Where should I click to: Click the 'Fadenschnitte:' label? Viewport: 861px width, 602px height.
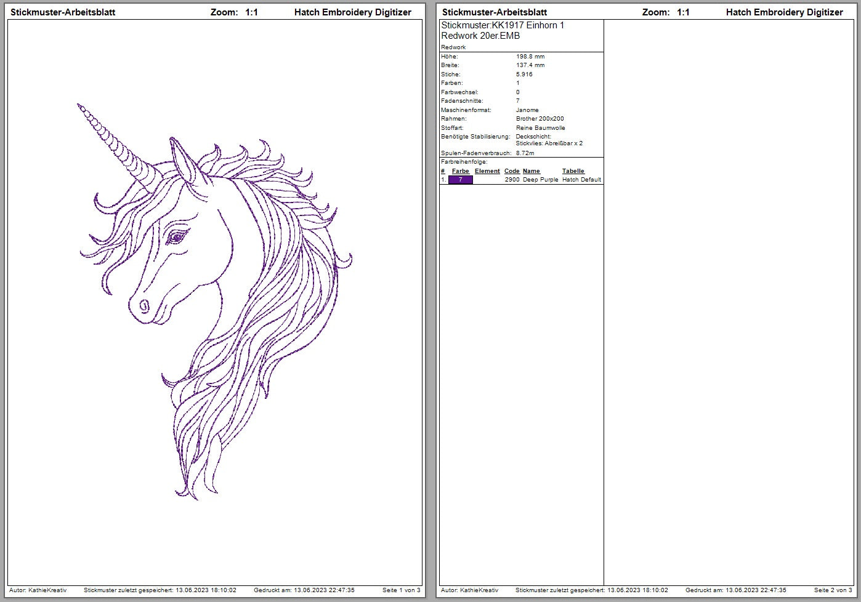[462, 101]
